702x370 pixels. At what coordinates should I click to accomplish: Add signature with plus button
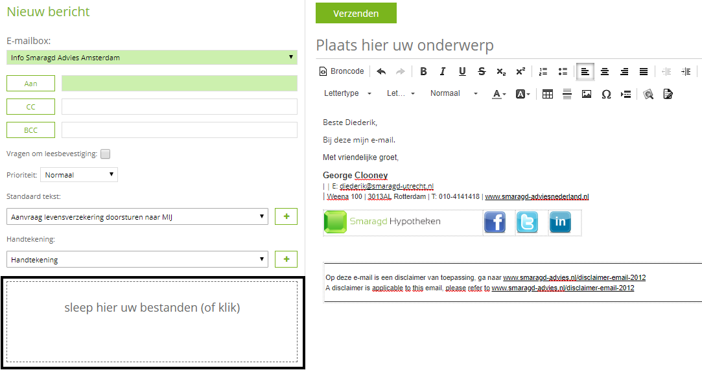coord(286,259)
